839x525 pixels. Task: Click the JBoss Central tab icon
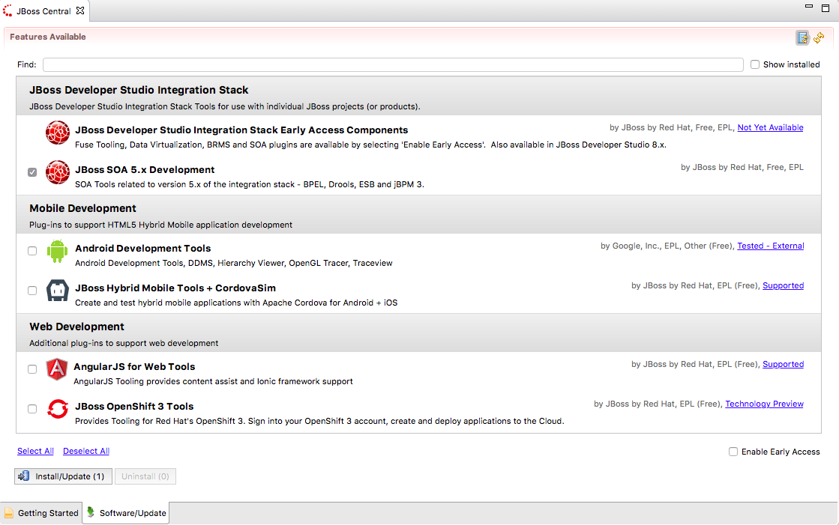7,11
